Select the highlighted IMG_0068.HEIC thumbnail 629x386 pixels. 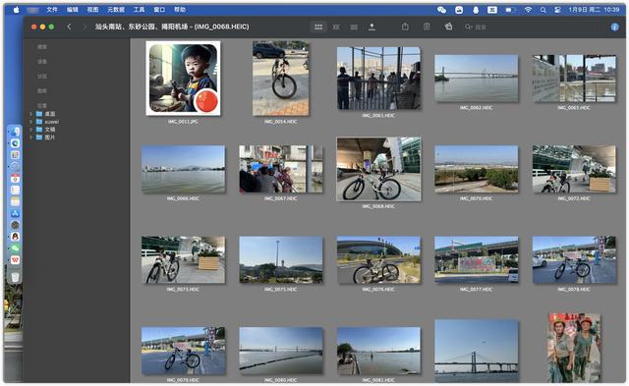tap(378, 169)
